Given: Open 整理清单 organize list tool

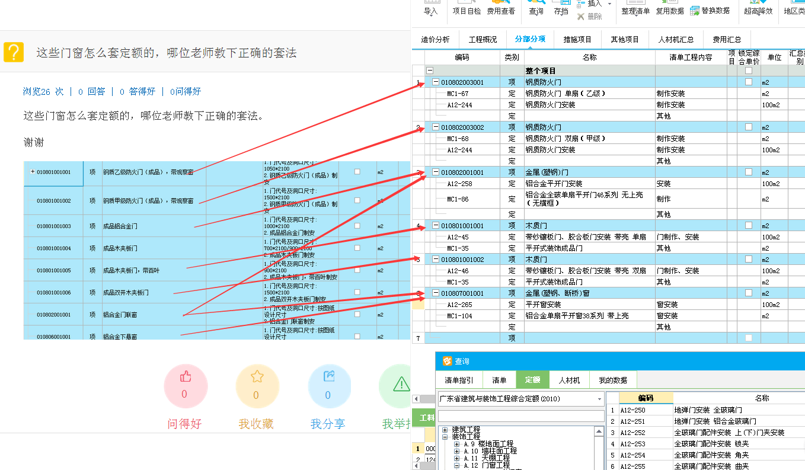Looking at the screenshot, I should [x=635, y=8].
